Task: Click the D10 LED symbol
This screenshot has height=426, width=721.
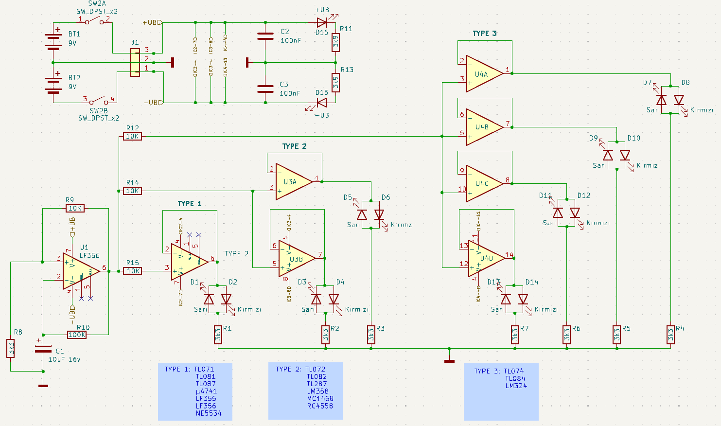Action: [x=625, y=156]
